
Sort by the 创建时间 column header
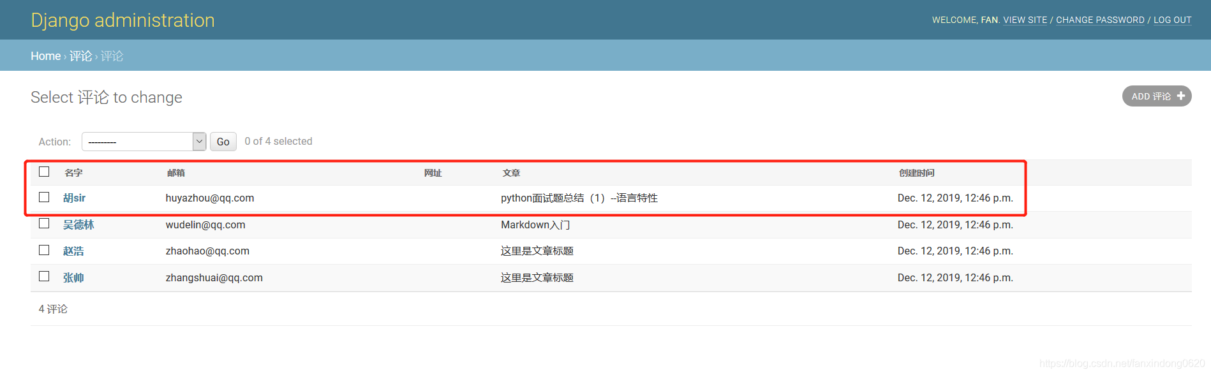pos(916,173)
